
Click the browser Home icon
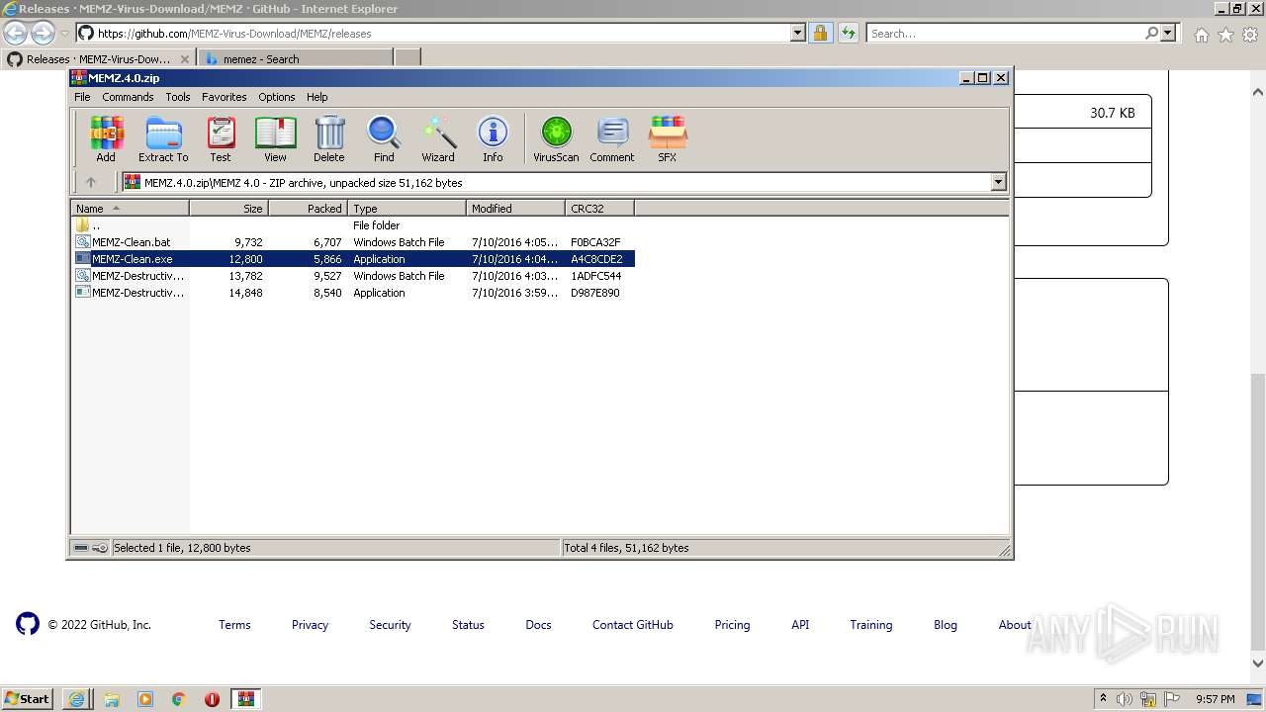coord(1201,35)
